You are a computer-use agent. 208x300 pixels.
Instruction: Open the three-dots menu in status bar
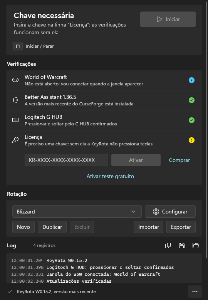click(195, 292)
